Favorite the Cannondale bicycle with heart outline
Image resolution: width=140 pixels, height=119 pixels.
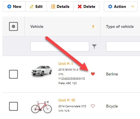pyautogui.click(x=93, y=106)
